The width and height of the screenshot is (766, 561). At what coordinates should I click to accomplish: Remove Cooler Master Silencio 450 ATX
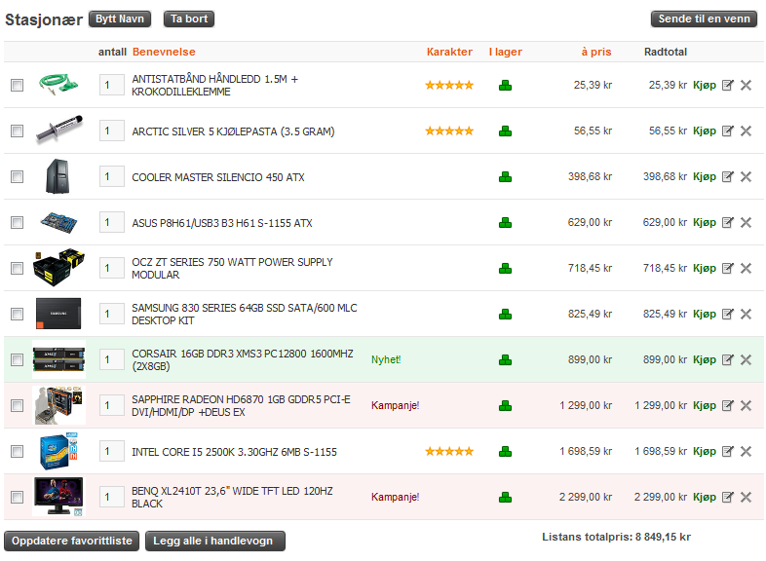[x=746, y=176]
